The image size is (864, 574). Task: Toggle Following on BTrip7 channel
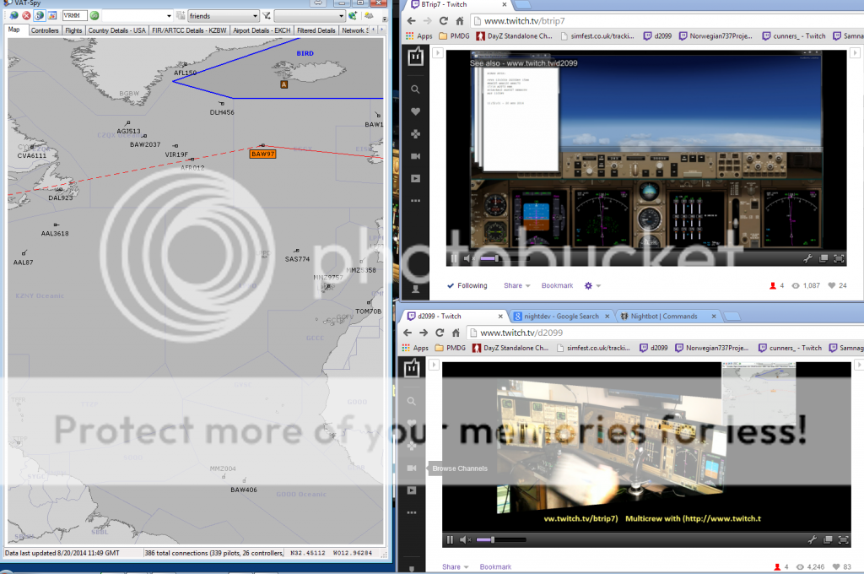click(x=467, y=285)
